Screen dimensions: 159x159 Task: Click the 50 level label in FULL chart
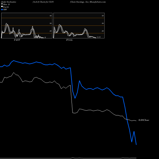[103, 23]
